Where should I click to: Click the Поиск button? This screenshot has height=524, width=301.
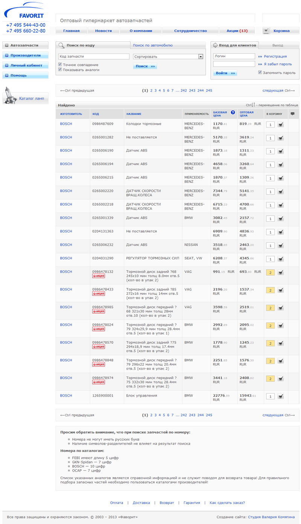coord(145,66)
